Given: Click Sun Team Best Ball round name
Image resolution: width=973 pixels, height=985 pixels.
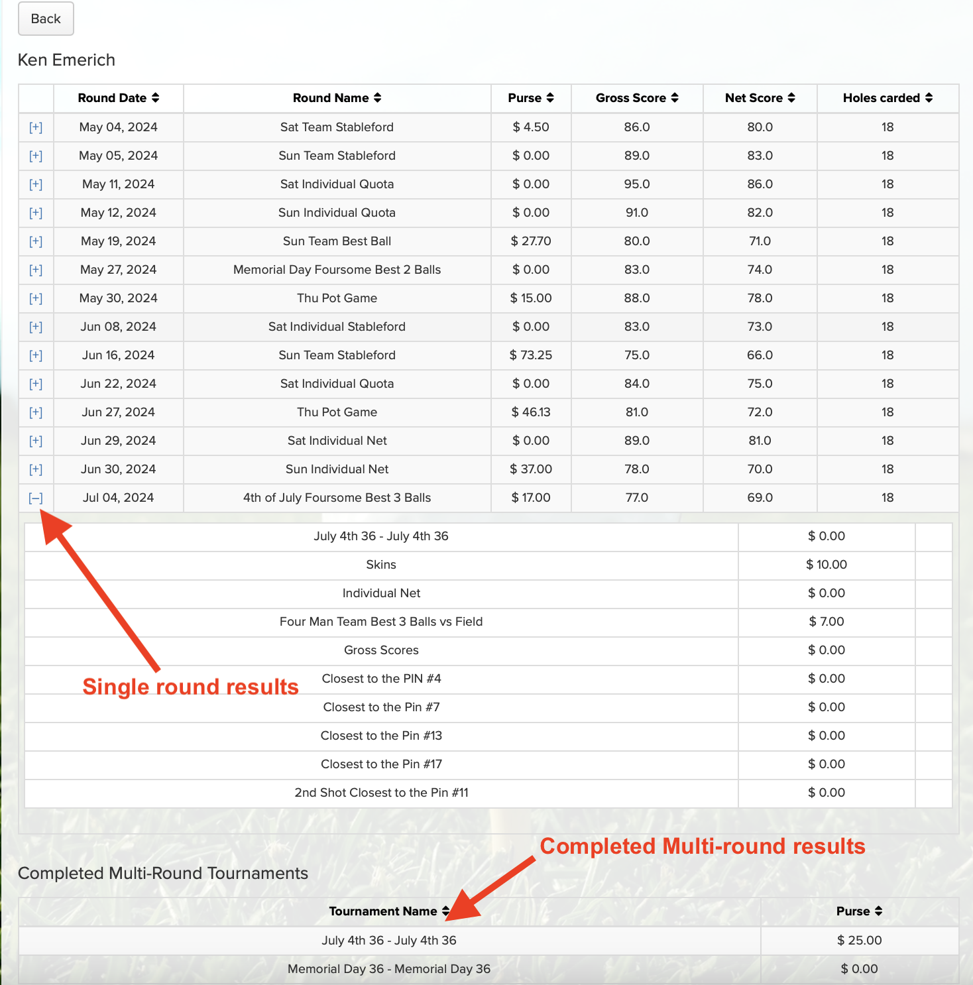Looking at the screenshot, I should coord(337,241).
